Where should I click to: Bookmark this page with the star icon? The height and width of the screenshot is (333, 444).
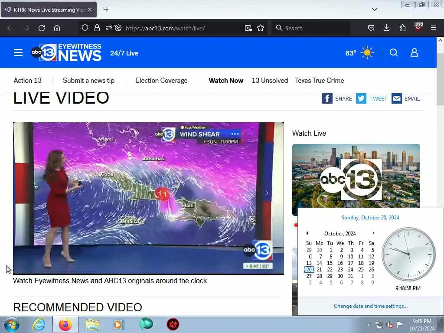(261, 28)
